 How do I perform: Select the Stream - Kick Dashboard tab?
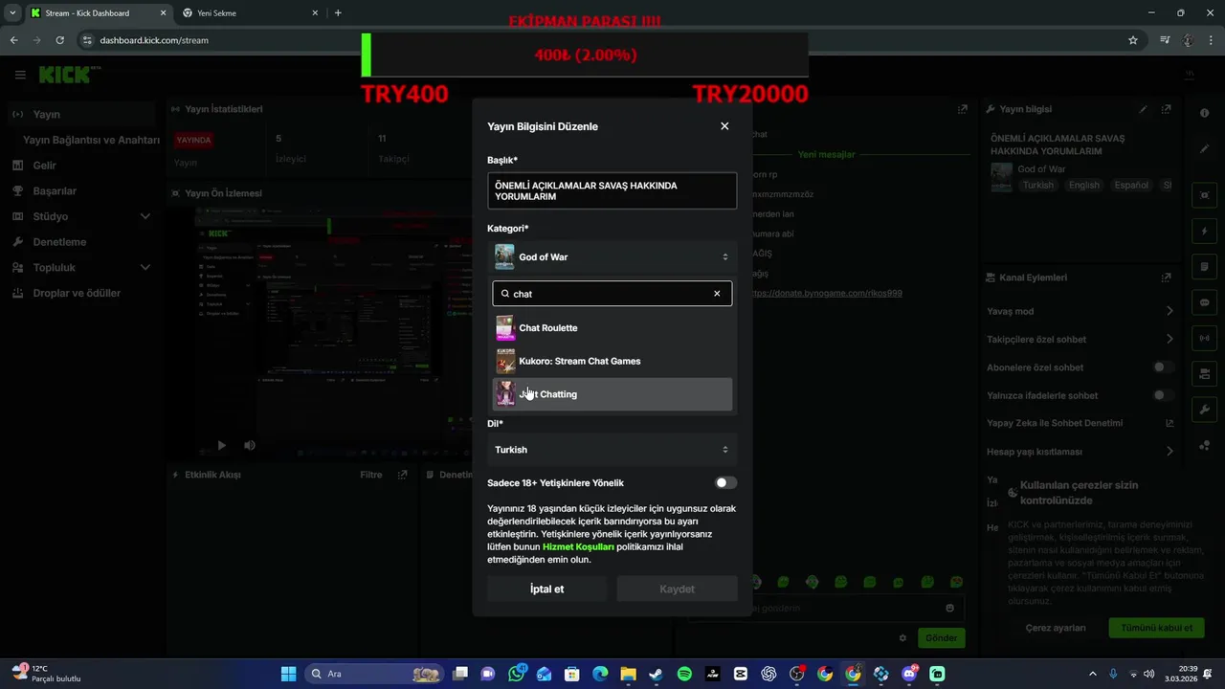98,13
